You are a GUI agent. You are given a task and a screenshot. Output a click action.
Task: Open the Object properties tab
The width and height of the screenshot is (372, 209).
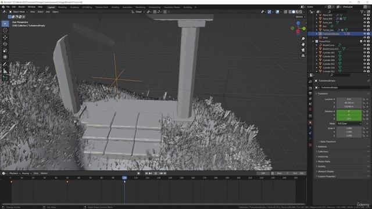tap(310, 122)
